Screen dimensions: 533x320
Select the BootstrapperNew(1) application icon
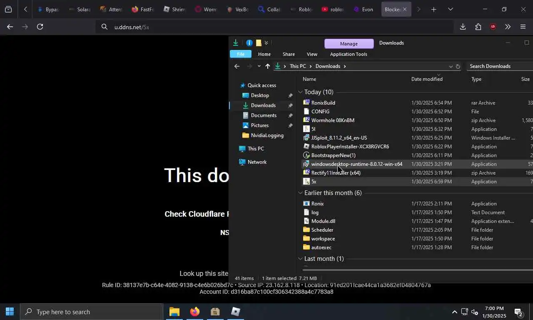point(306,155)
